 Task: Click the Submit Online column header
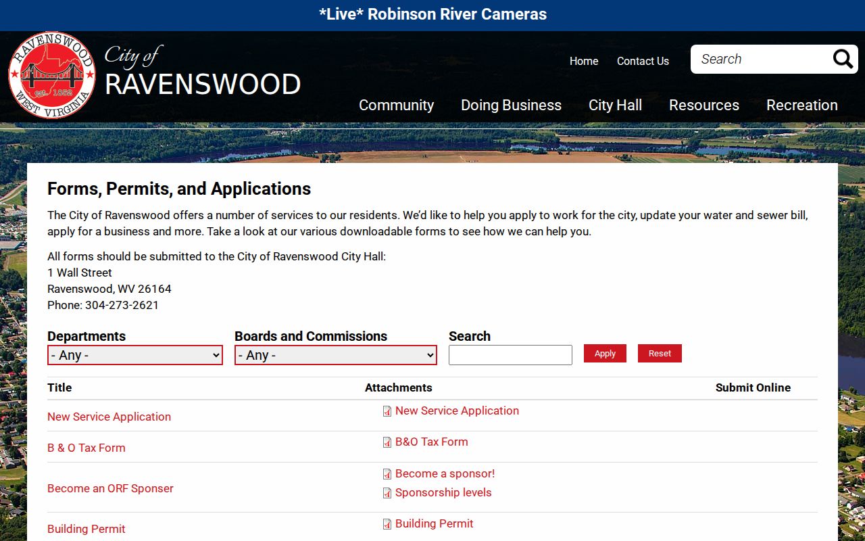tap(753, 387)
